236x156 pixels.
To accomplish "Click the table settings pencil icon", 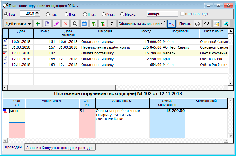I will [x=207, y=24].
